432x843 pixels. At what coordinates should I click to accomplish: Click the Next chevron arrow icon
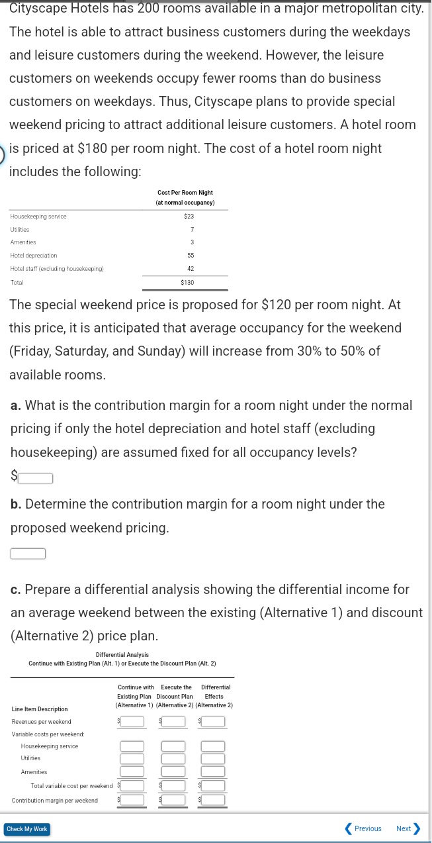point(417,828)
